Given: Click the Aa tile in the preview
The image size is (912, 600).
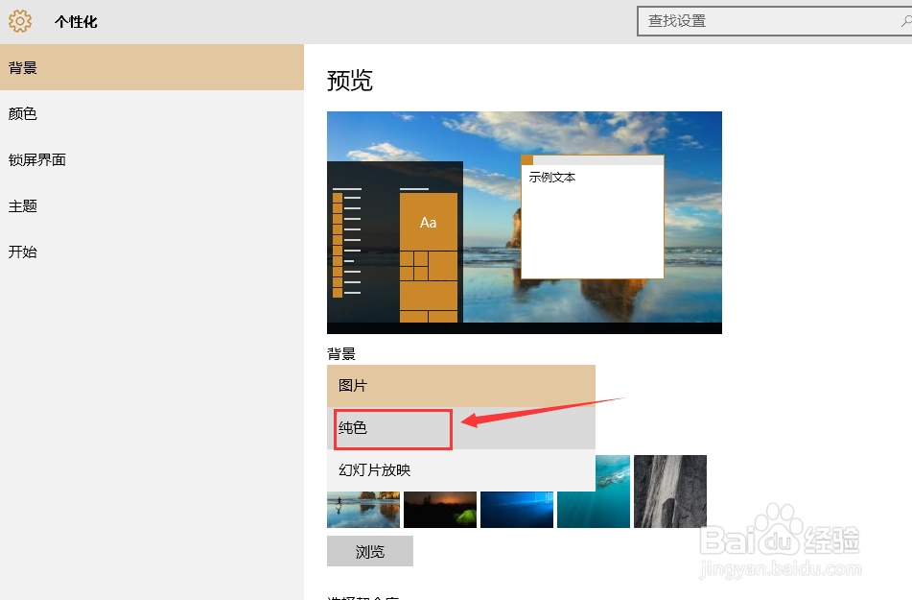Looking at the screenshot, I should click(428, 222).
